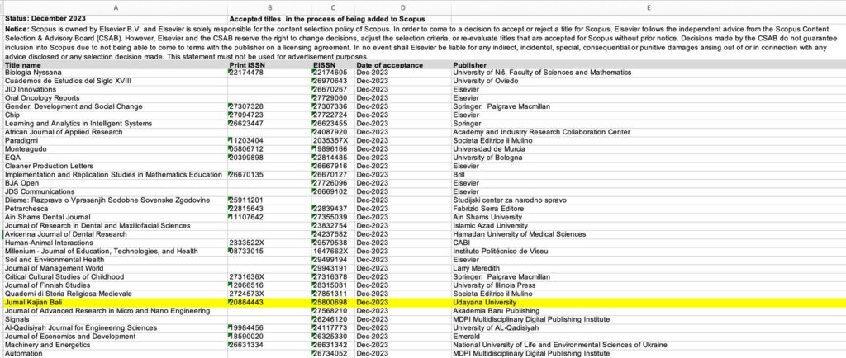Image resolution: width=846 pixels, height=358 pixels.
Task: Select column A header
Action: (x=116, y=7)
